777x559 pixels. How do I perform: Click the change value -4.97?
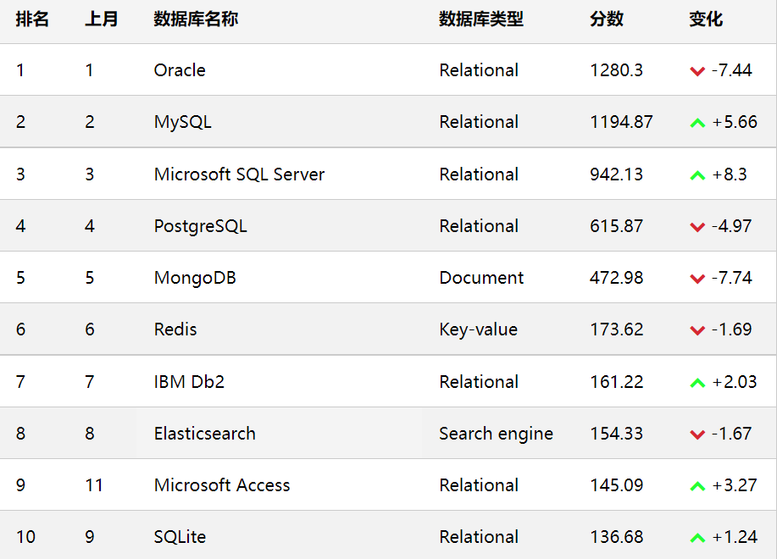click(732, 226)
